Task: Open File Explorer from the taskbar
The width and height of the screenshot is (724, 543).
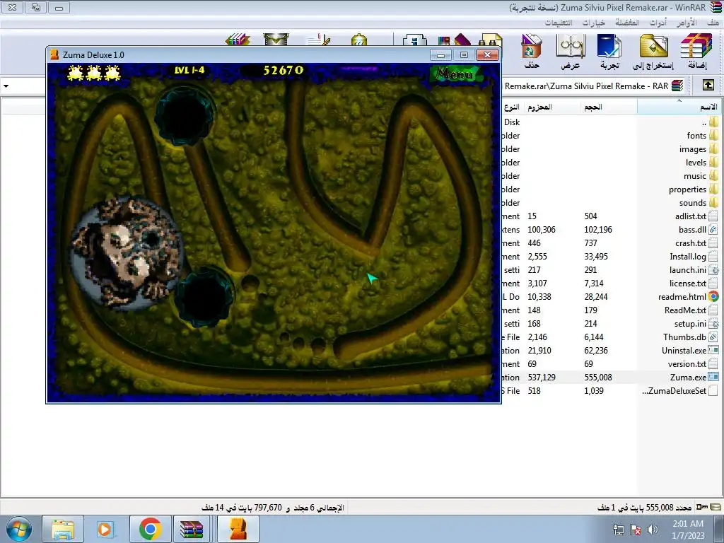Action: 63,529
